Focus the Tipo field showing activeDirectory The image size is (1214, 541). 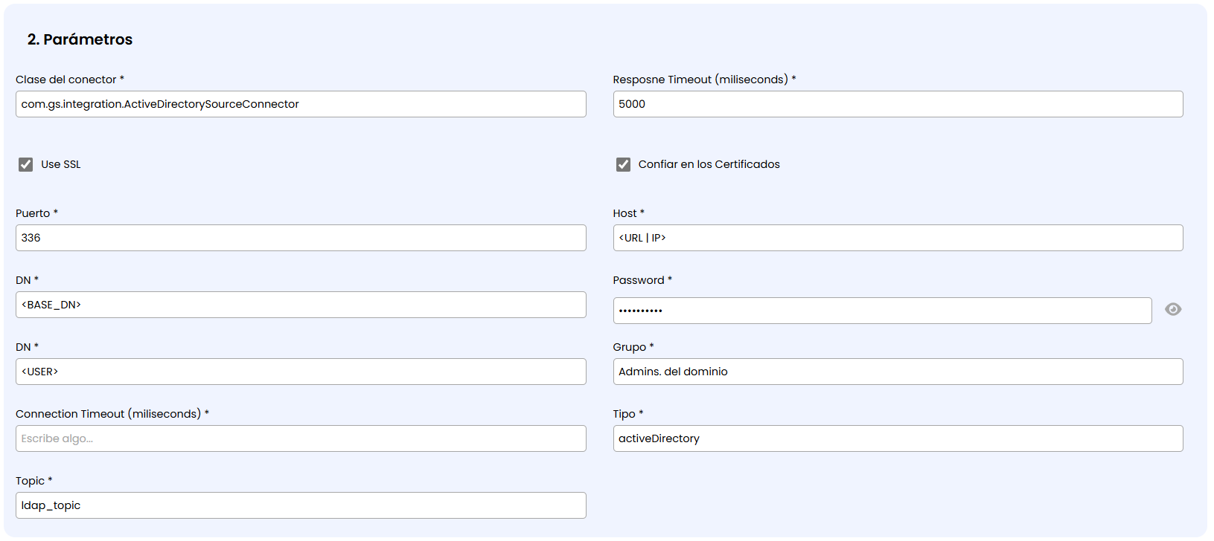pyautogui.click(x=898, y=438)
